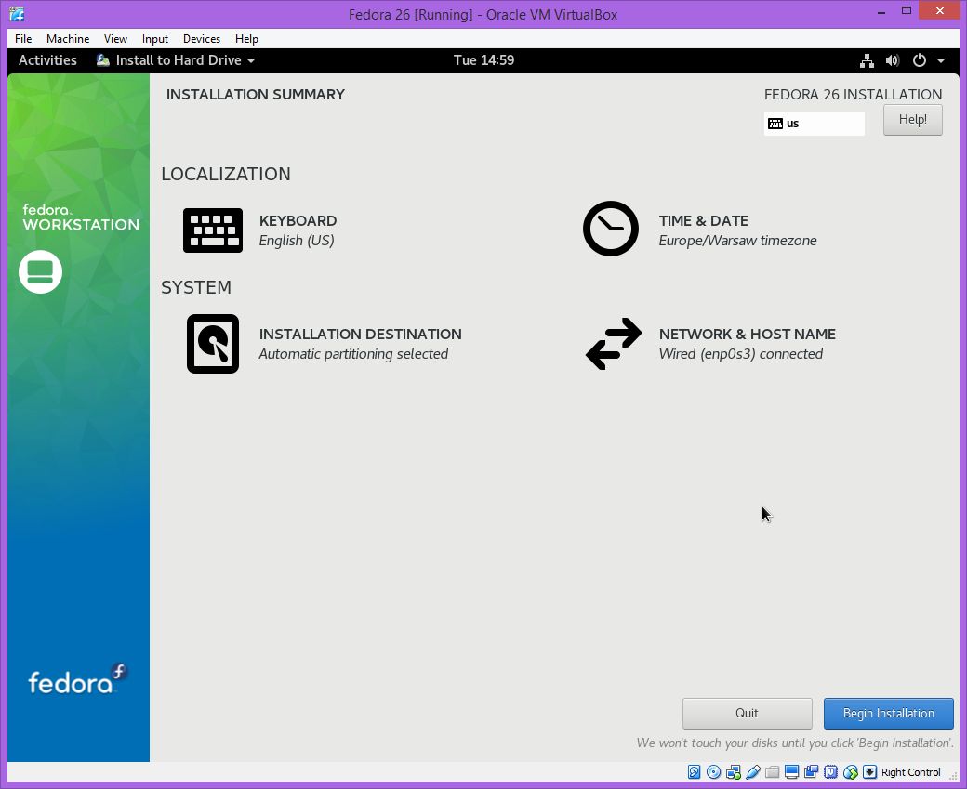Open the Network & Host Name arrows icon
This screenshot has height=789, width=967.
(614, 344)
